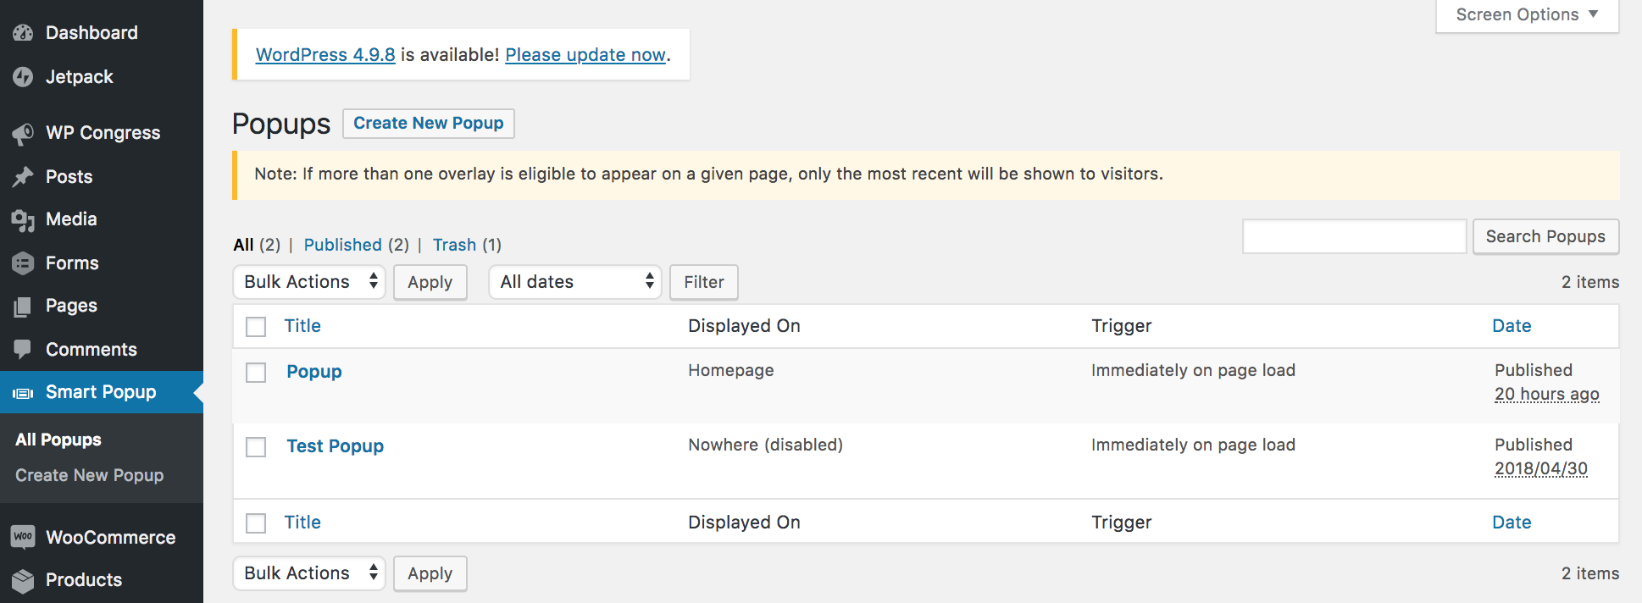Click the Products box icon
This screenshot has height=603, width=1642.
(x=23, y=580)
